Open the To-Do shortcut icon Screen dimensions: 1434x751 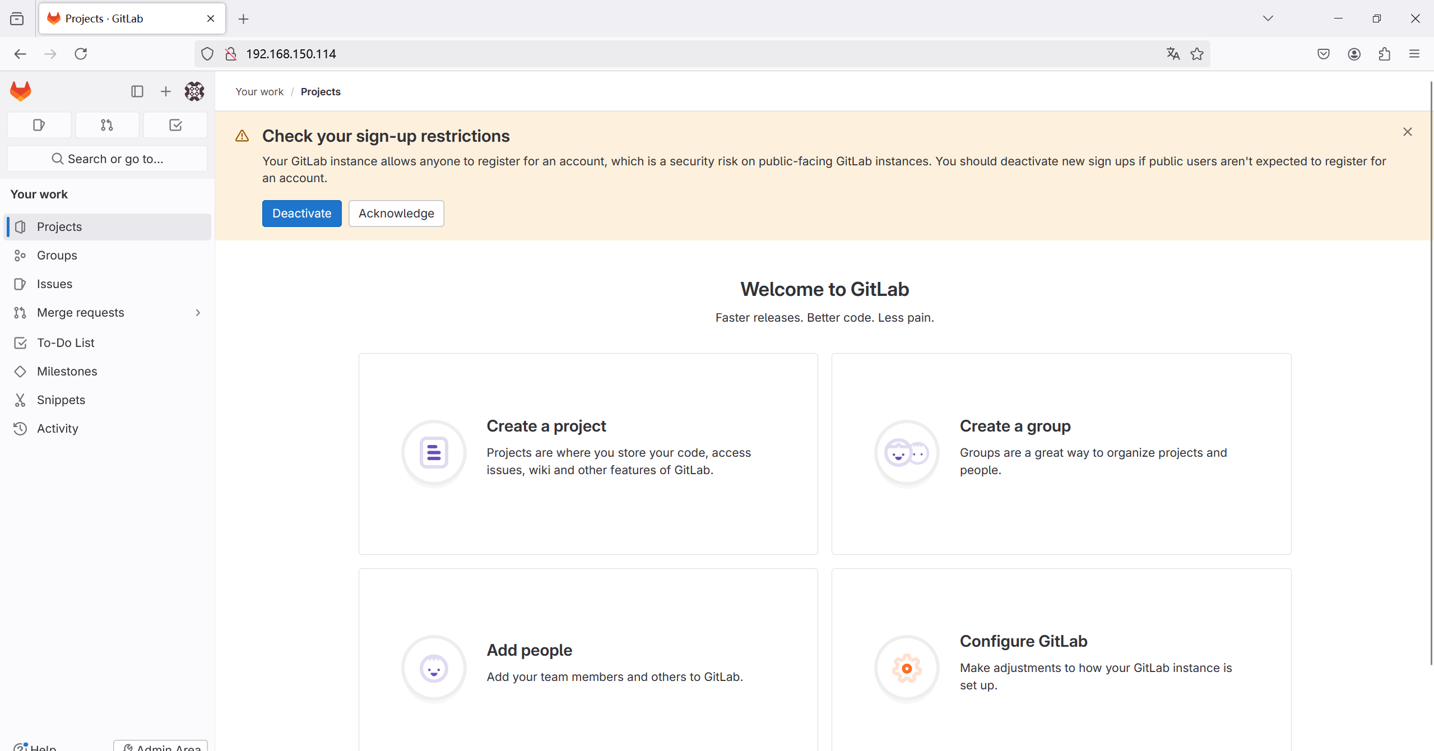click(175, 125)
